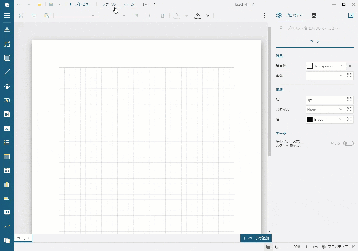Select the Table control in toolbox
This screenshot has height=251, width=358.
tap(7, 156)
